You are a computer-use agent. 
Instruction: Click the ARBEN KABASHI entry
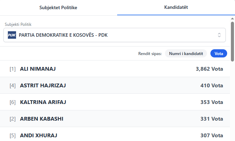pos(42,119)
